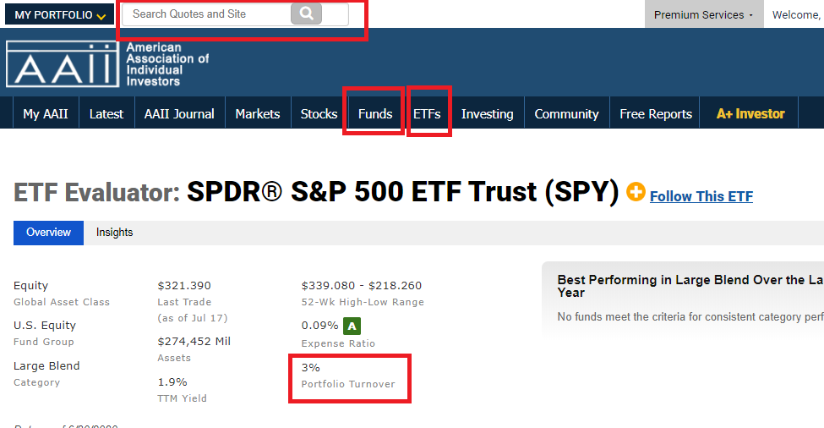Switch to the Insights tab
Image resolution: width=824 pixels, height=428 pixels.
pyautogui.click(x=115, y=233)
